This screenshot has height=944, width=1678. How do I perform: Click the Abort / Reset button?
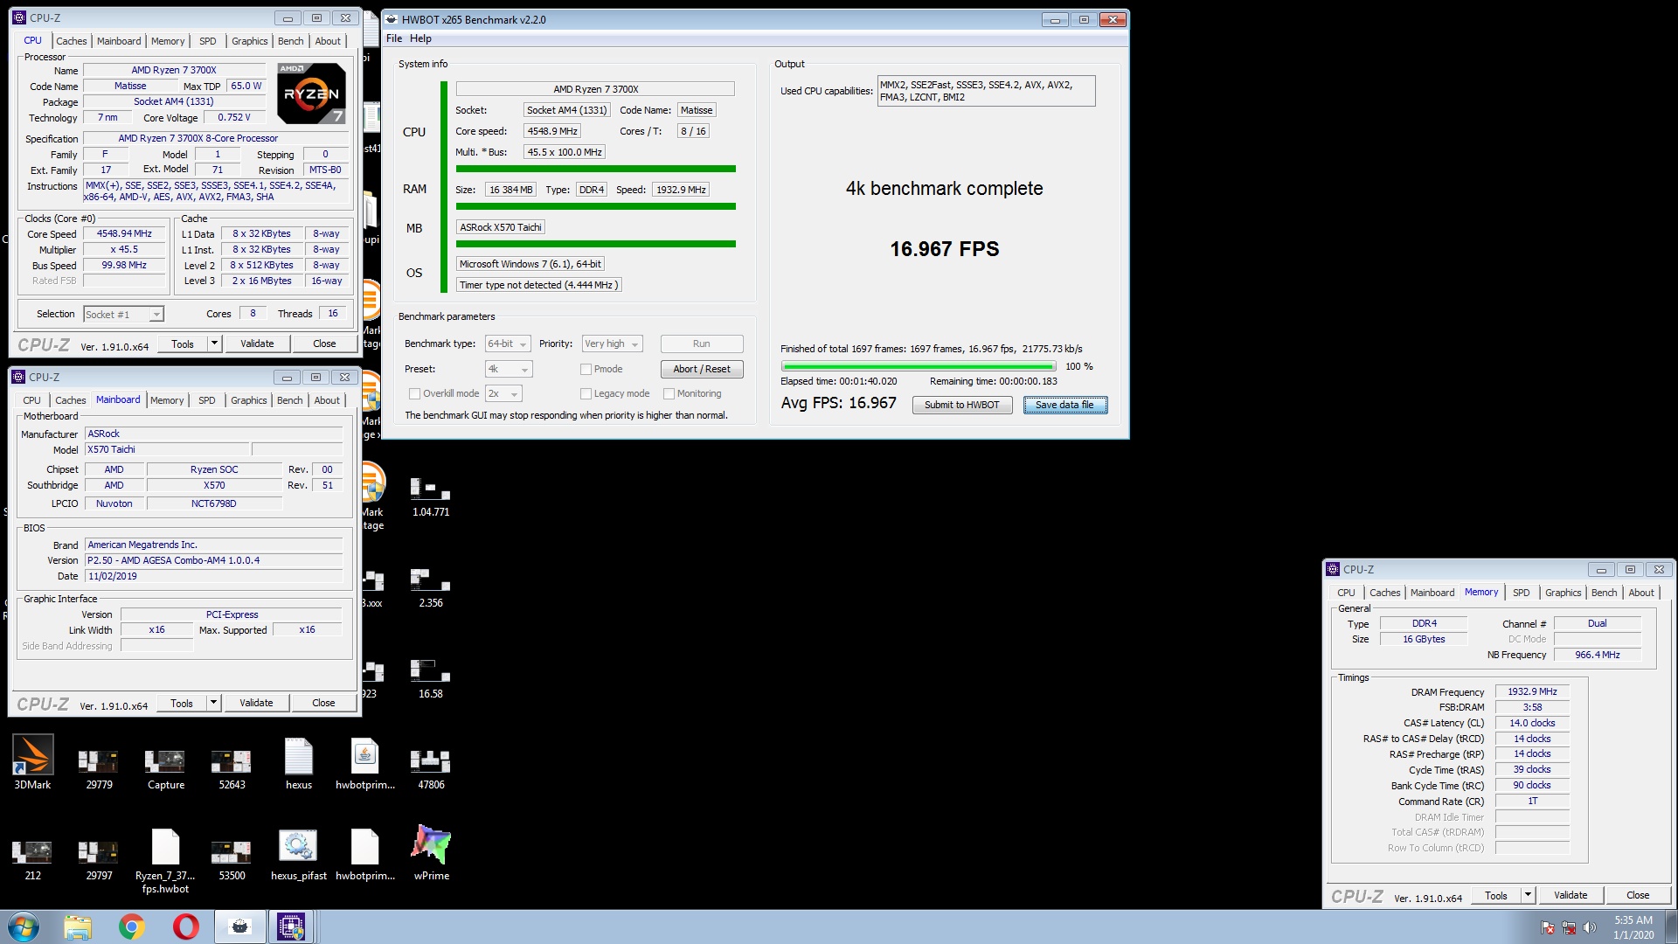pyautogui.click(x=702, y=369)
